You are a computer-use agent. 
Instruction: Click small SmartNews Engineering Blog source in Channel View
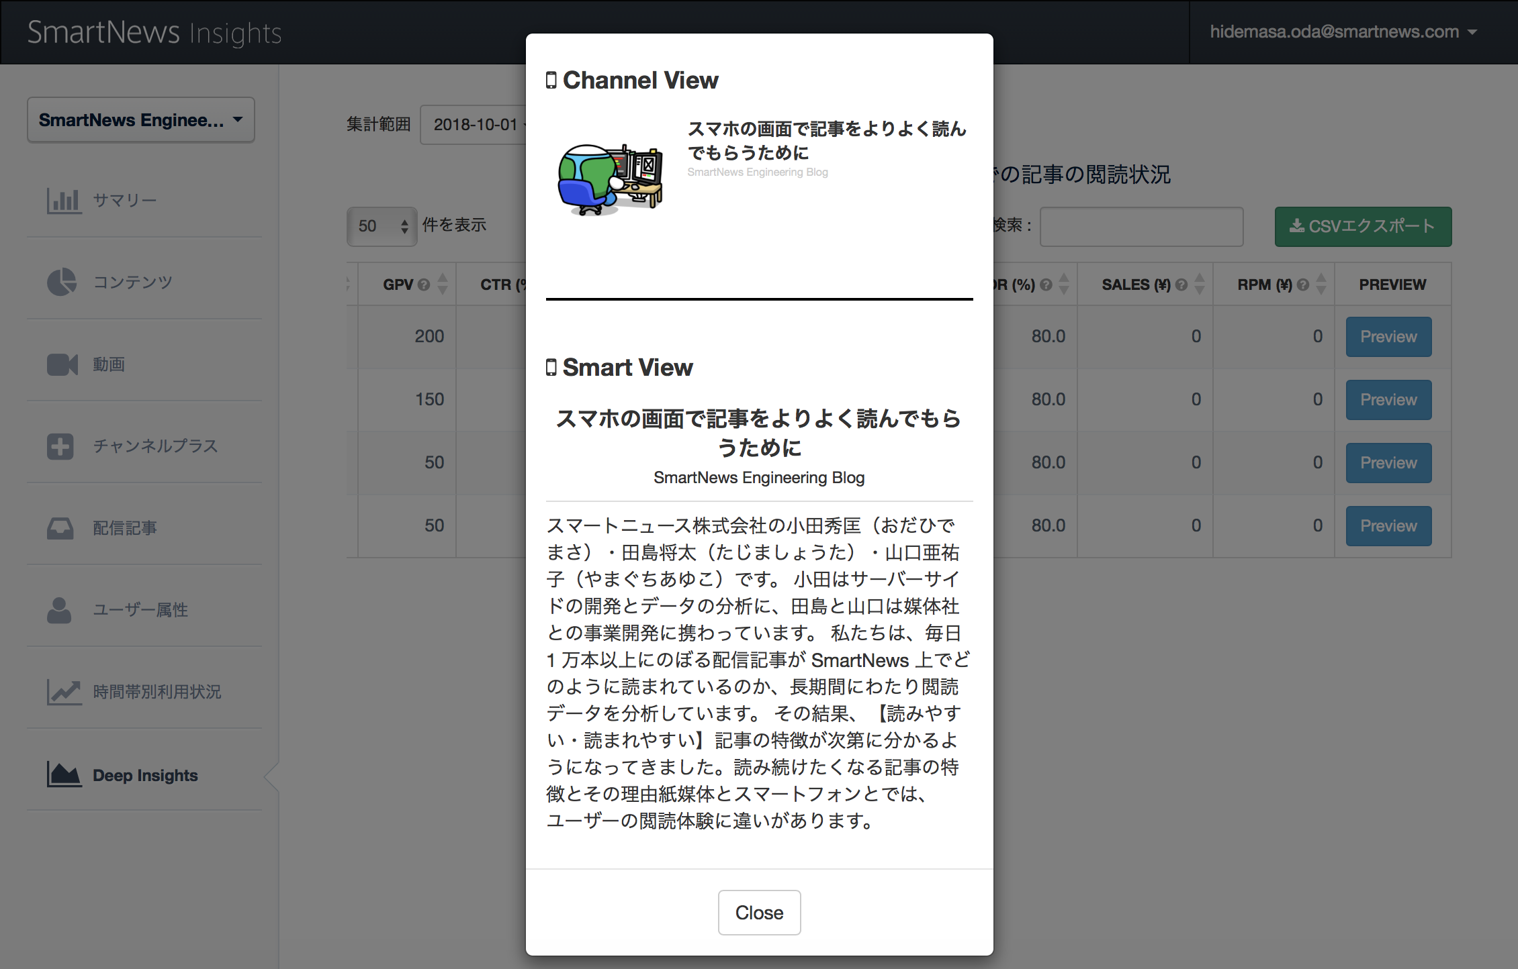(x=758, y=172)
